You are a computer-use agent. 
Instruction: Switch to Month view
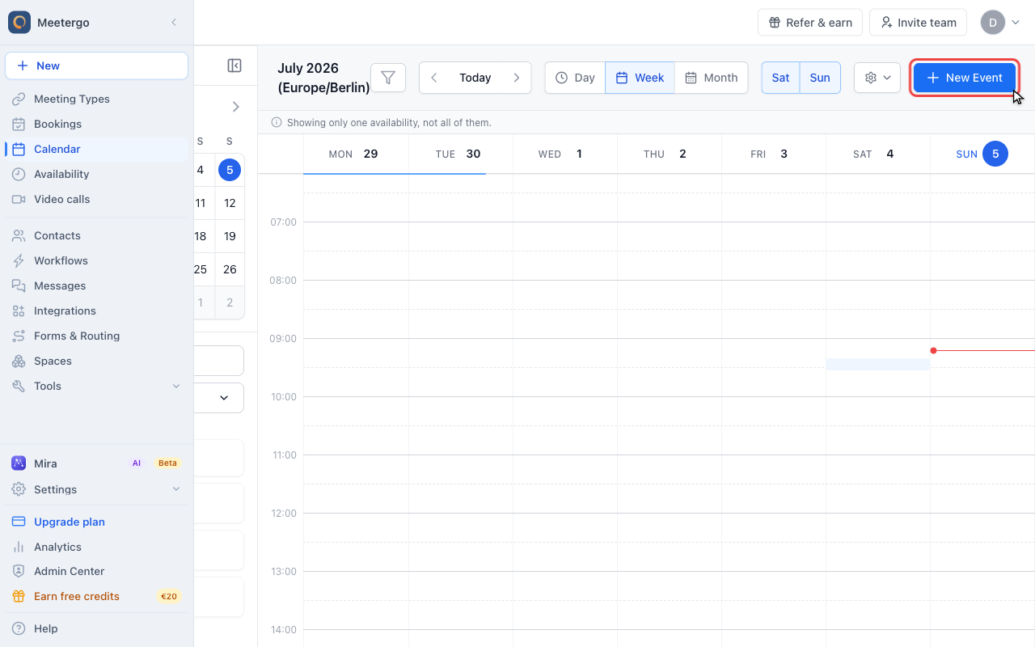pos(712,78)
